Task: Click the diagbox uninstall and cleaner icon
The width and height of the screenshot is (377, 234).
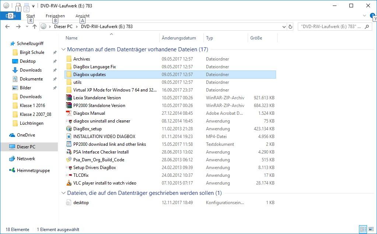Action: 69,121
